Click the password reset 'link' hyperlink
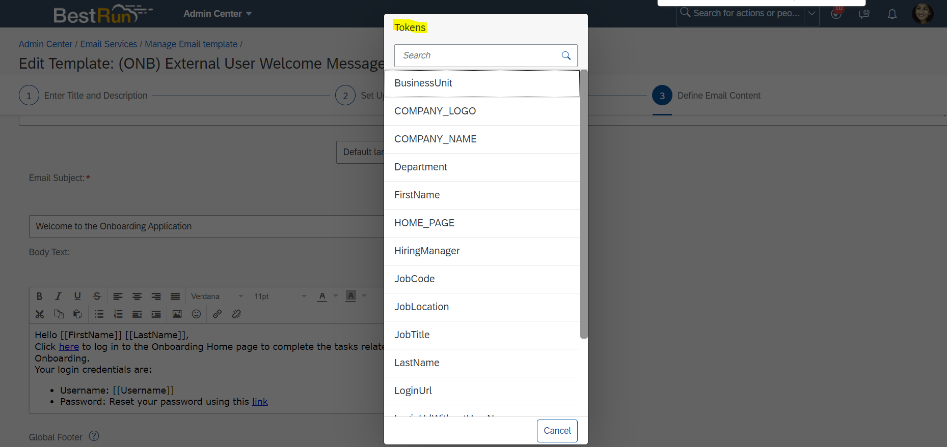 coord(260,402)
